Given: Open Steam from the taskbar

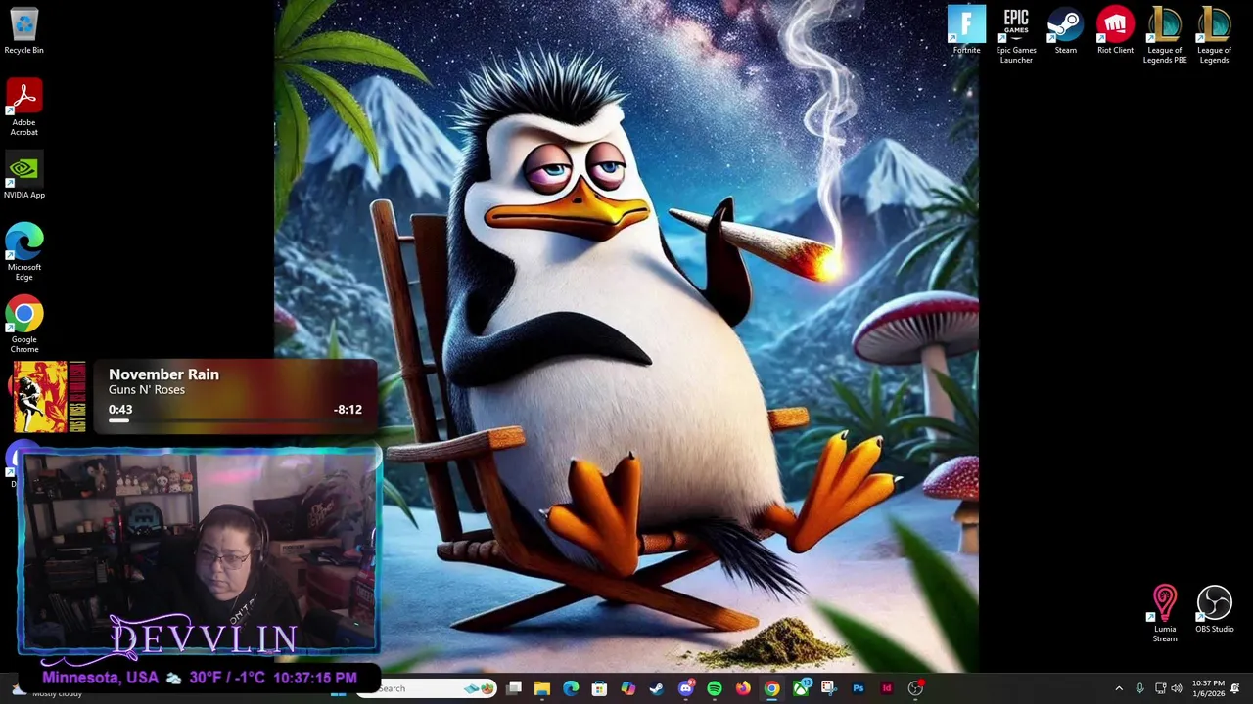Looking at the screenshot, I should click(x=657, y=688).
